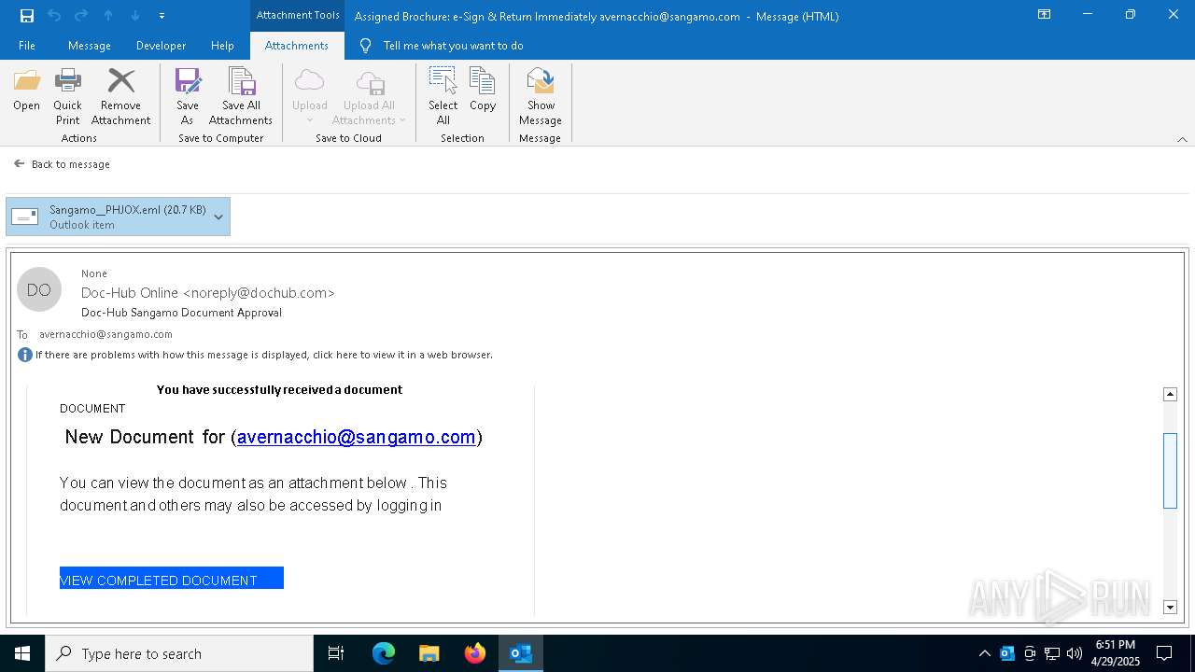Go to the next item with the down arrow
1195x672 pixels.
135,16
